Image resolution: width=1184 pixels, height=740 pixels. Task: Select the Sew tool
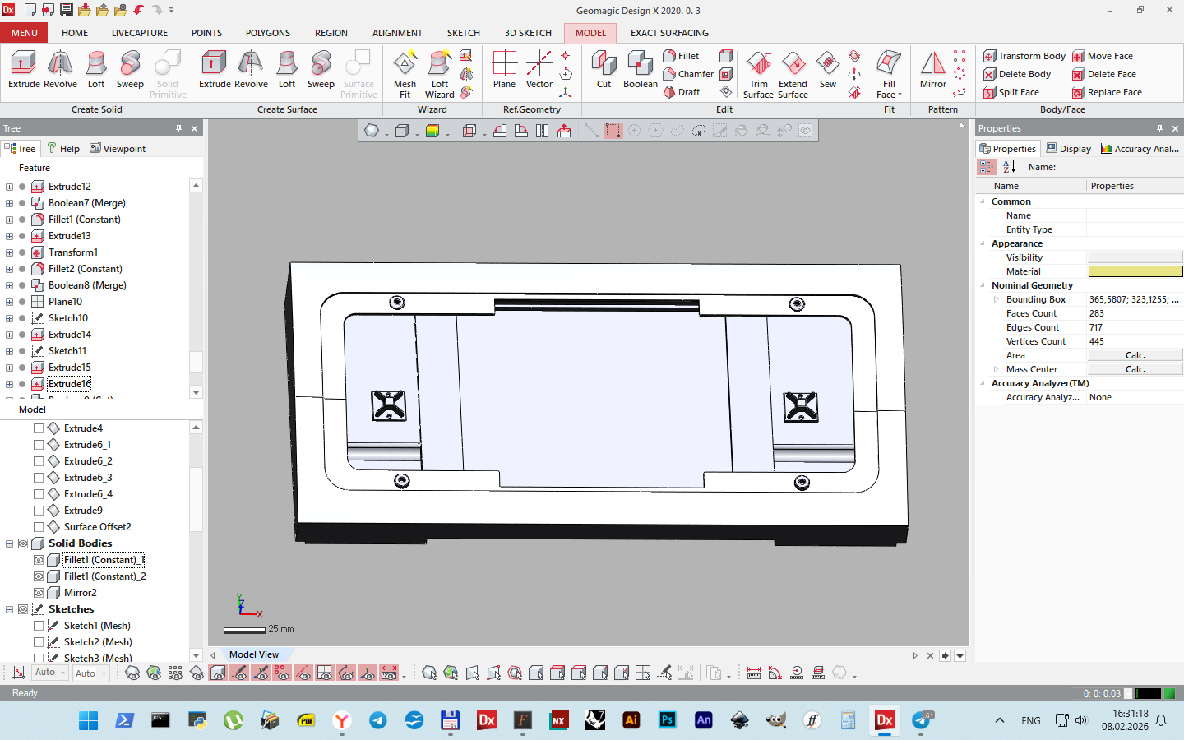(x=828, y=69)
